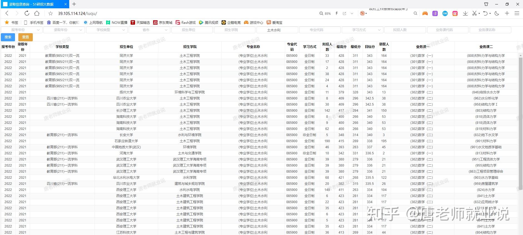Click the 85% zoom magnifier icon

click(x=321, y=13)
